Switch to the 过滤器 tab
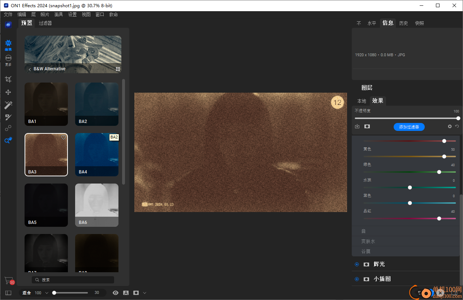463x300 pixels. [x=46, y=23]
